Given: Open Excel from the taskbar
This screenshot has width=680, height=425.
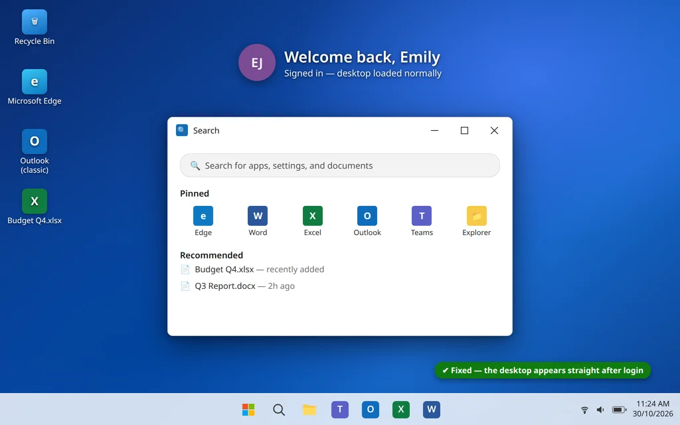Looking at the screenshot, I should coord(400,409).
